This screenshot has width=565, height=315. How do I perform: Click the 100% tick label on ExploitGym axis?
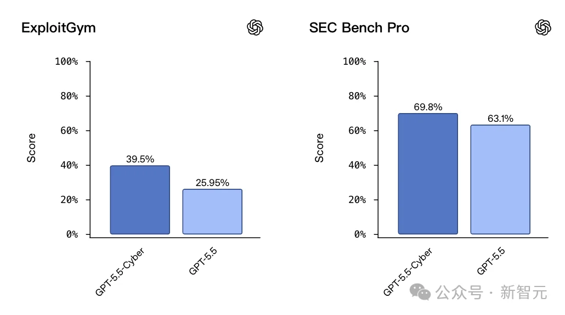click(x=66, y=61)
